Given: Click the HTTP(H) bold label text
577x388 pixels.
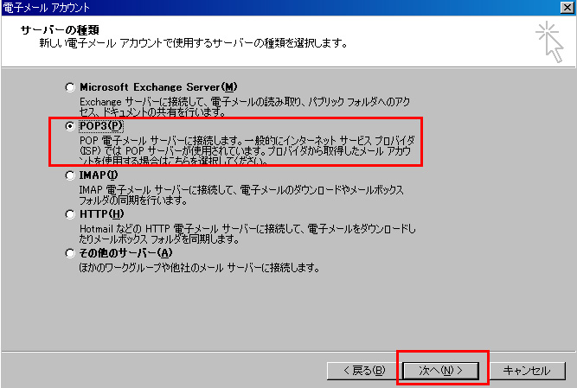Looking at the screenshot, I should point(101,214).
